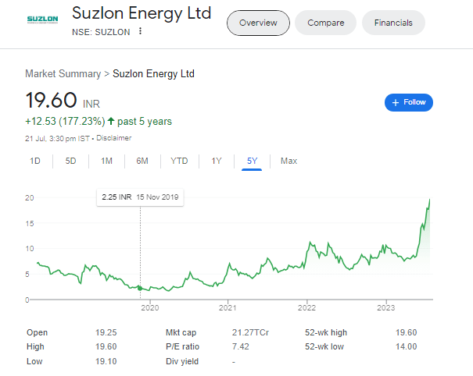Click the 15 Nov 2019 chart data point

click(140, 288)
